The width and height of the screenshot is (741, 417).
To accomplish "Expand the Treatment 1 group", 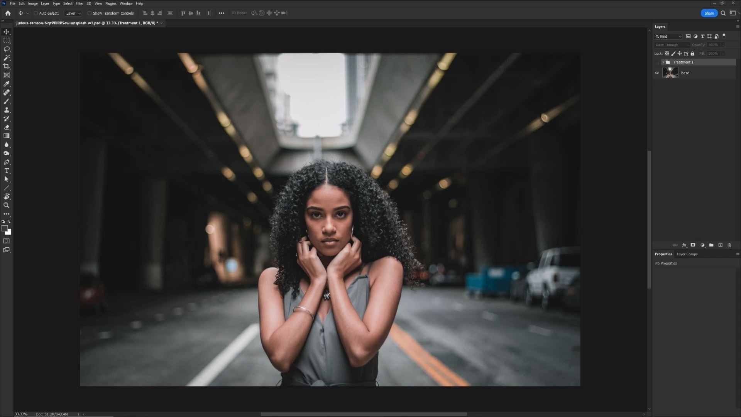I will (663, 62).
